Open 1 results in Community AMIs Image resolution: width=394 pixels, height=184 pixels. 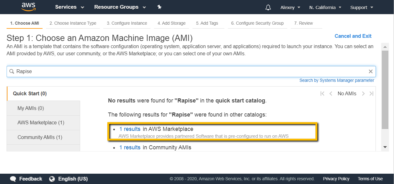[130, 147]
